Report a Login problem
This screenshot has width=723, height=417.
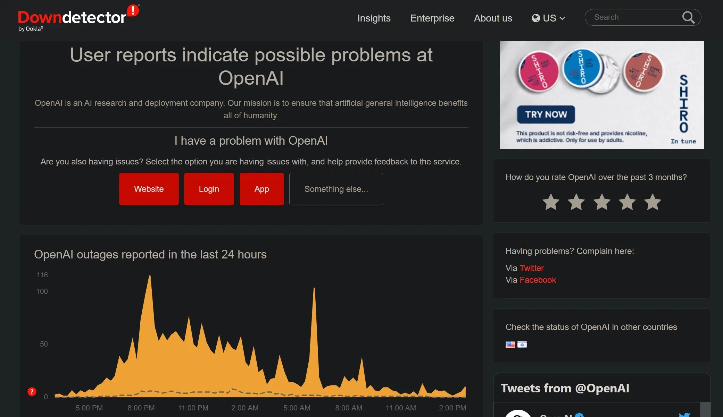209,189
